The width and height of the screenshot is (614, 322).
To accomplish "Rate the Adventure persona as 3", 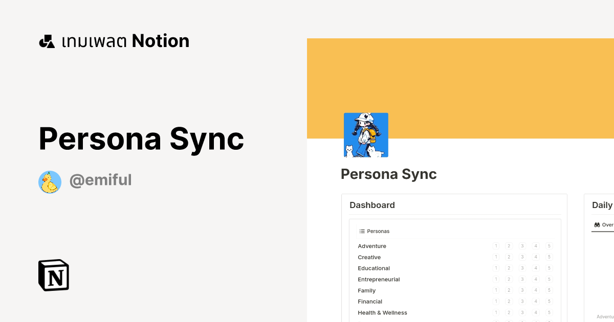I will click(522, 246).
